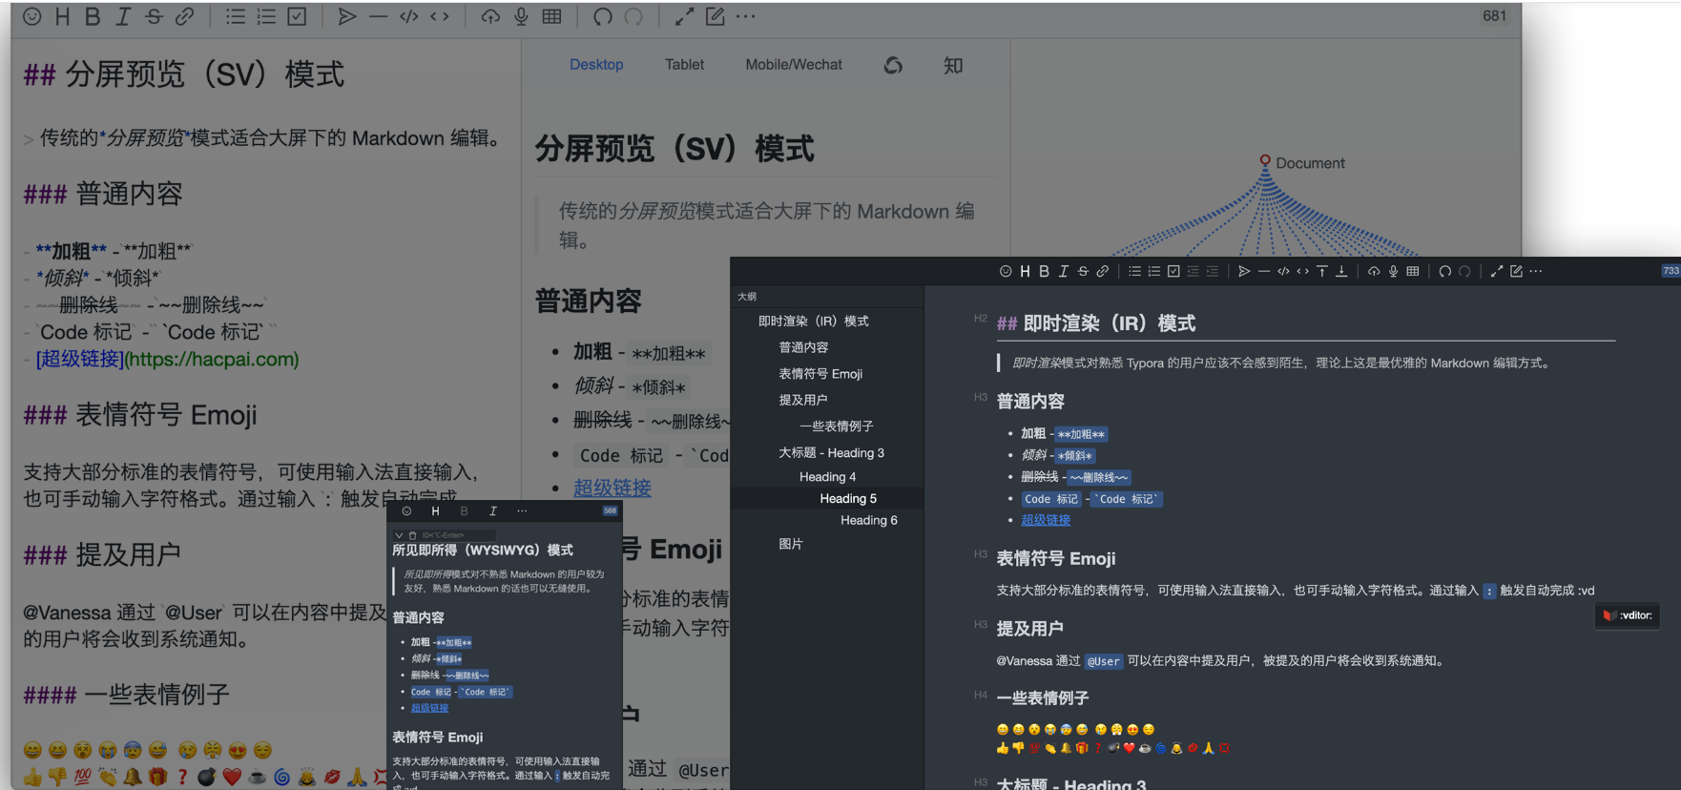The width and height of the screenshot is (1681, 790).
Task: Select Heading 6 in the outline panel
Action: pos(869,520)
